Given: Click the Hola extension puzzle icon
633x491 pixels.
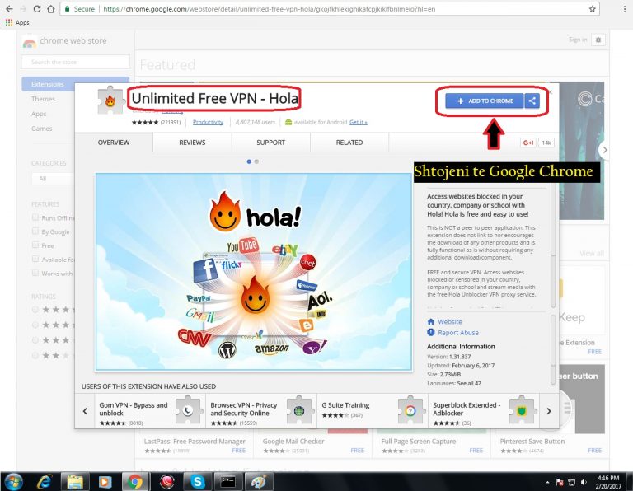Looking at the screenshot, I should pyautogui.click(x=110, y=101).
